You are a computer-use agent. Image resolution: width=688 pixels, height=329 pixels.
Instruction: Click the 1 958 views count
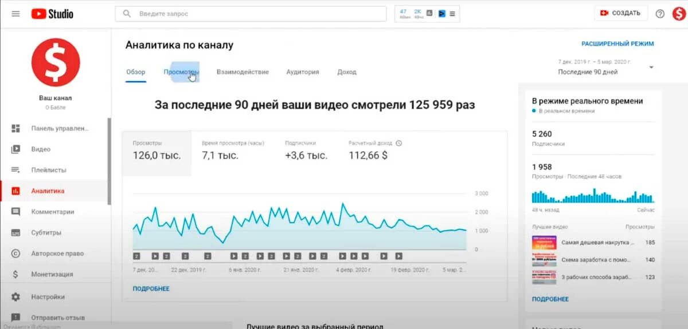542,167
